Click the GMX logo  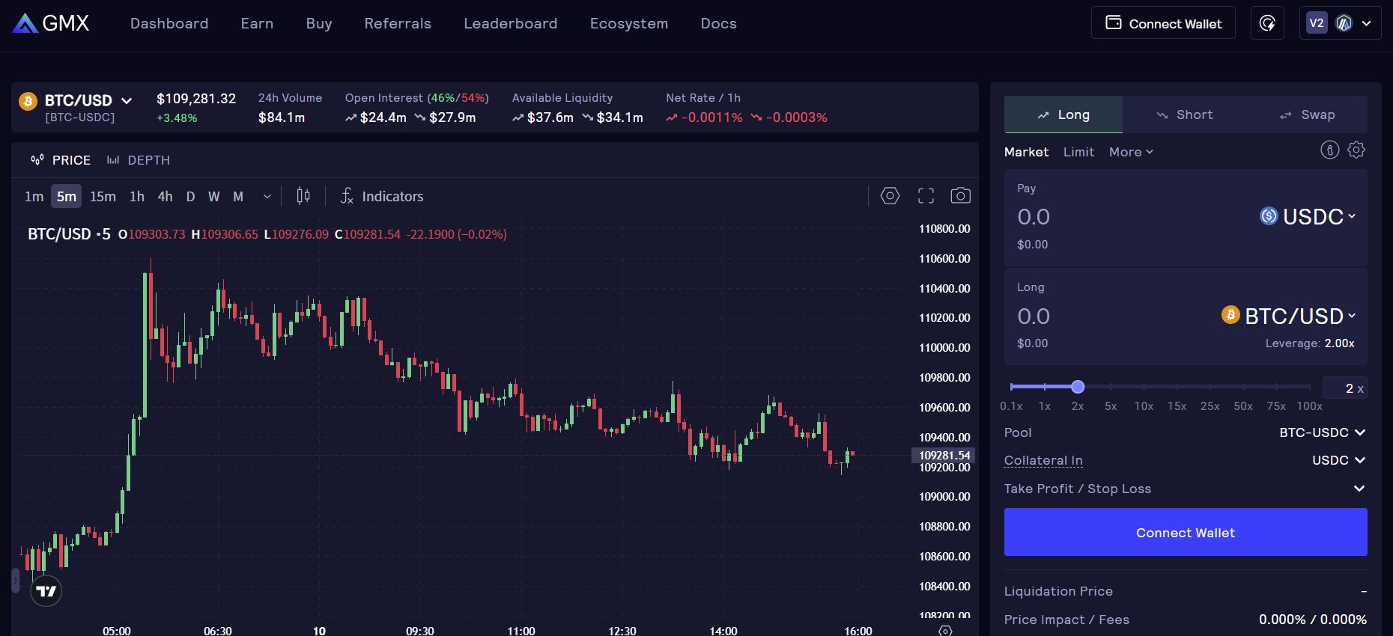click(51, 23)
